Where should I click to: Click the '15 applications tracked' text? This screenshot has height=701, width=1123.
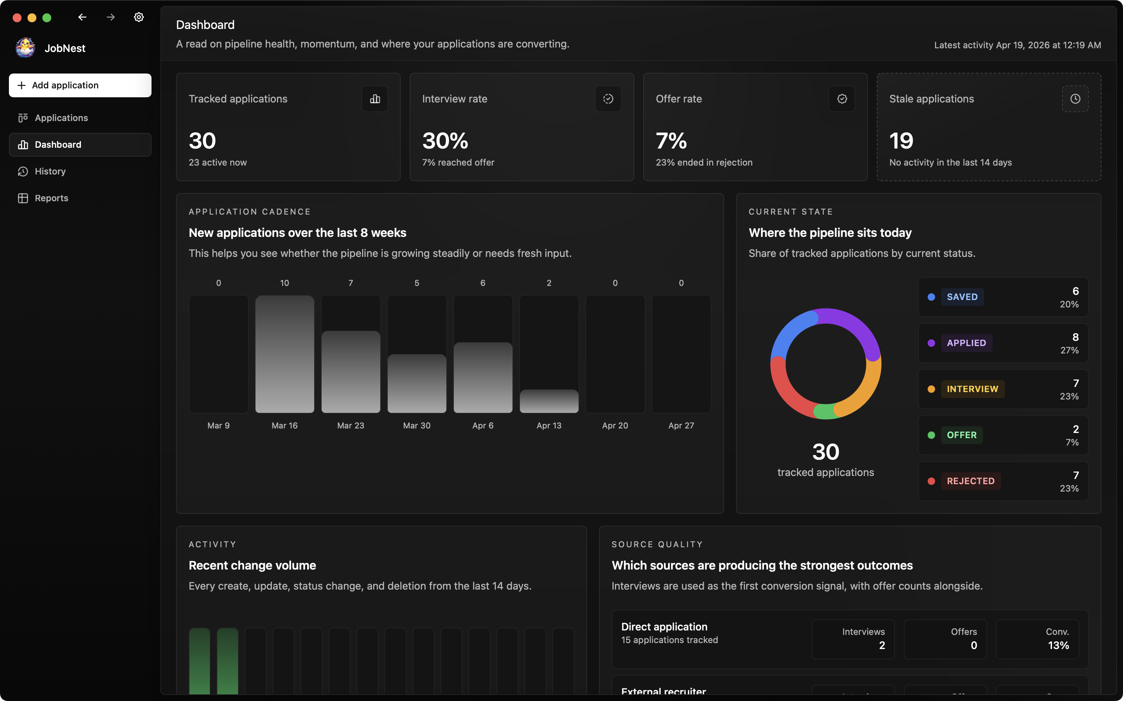[x=669, y=640]
